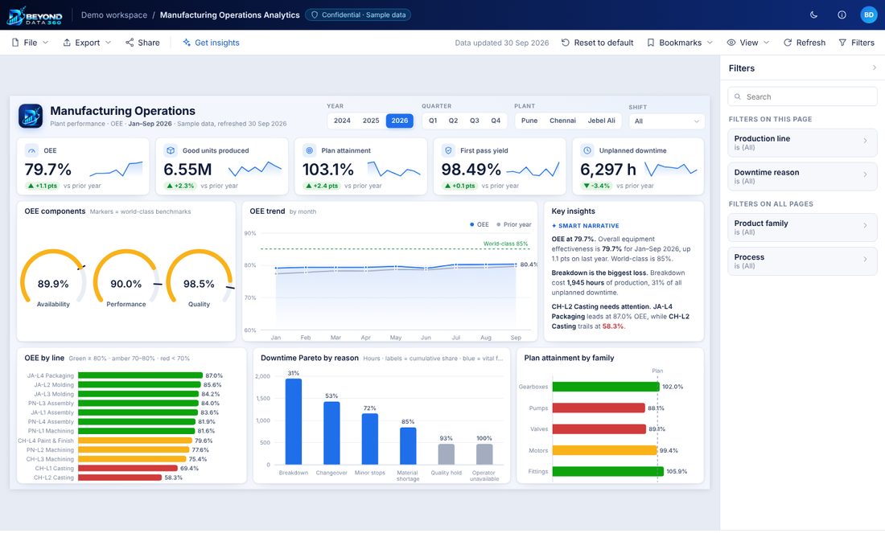Select quarter Q3
Screen dimensions: 885x533
click(475, 121)
